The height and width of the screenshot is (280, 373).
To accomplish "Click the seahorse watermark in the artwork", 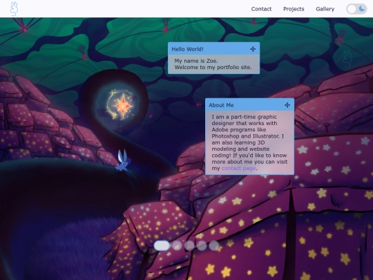I will tap(347, 59).
